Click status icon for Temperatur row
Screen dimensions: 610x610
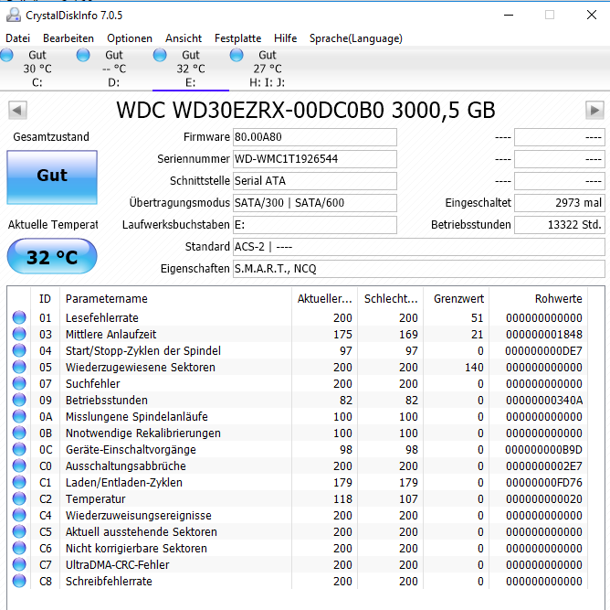[19, 498]
